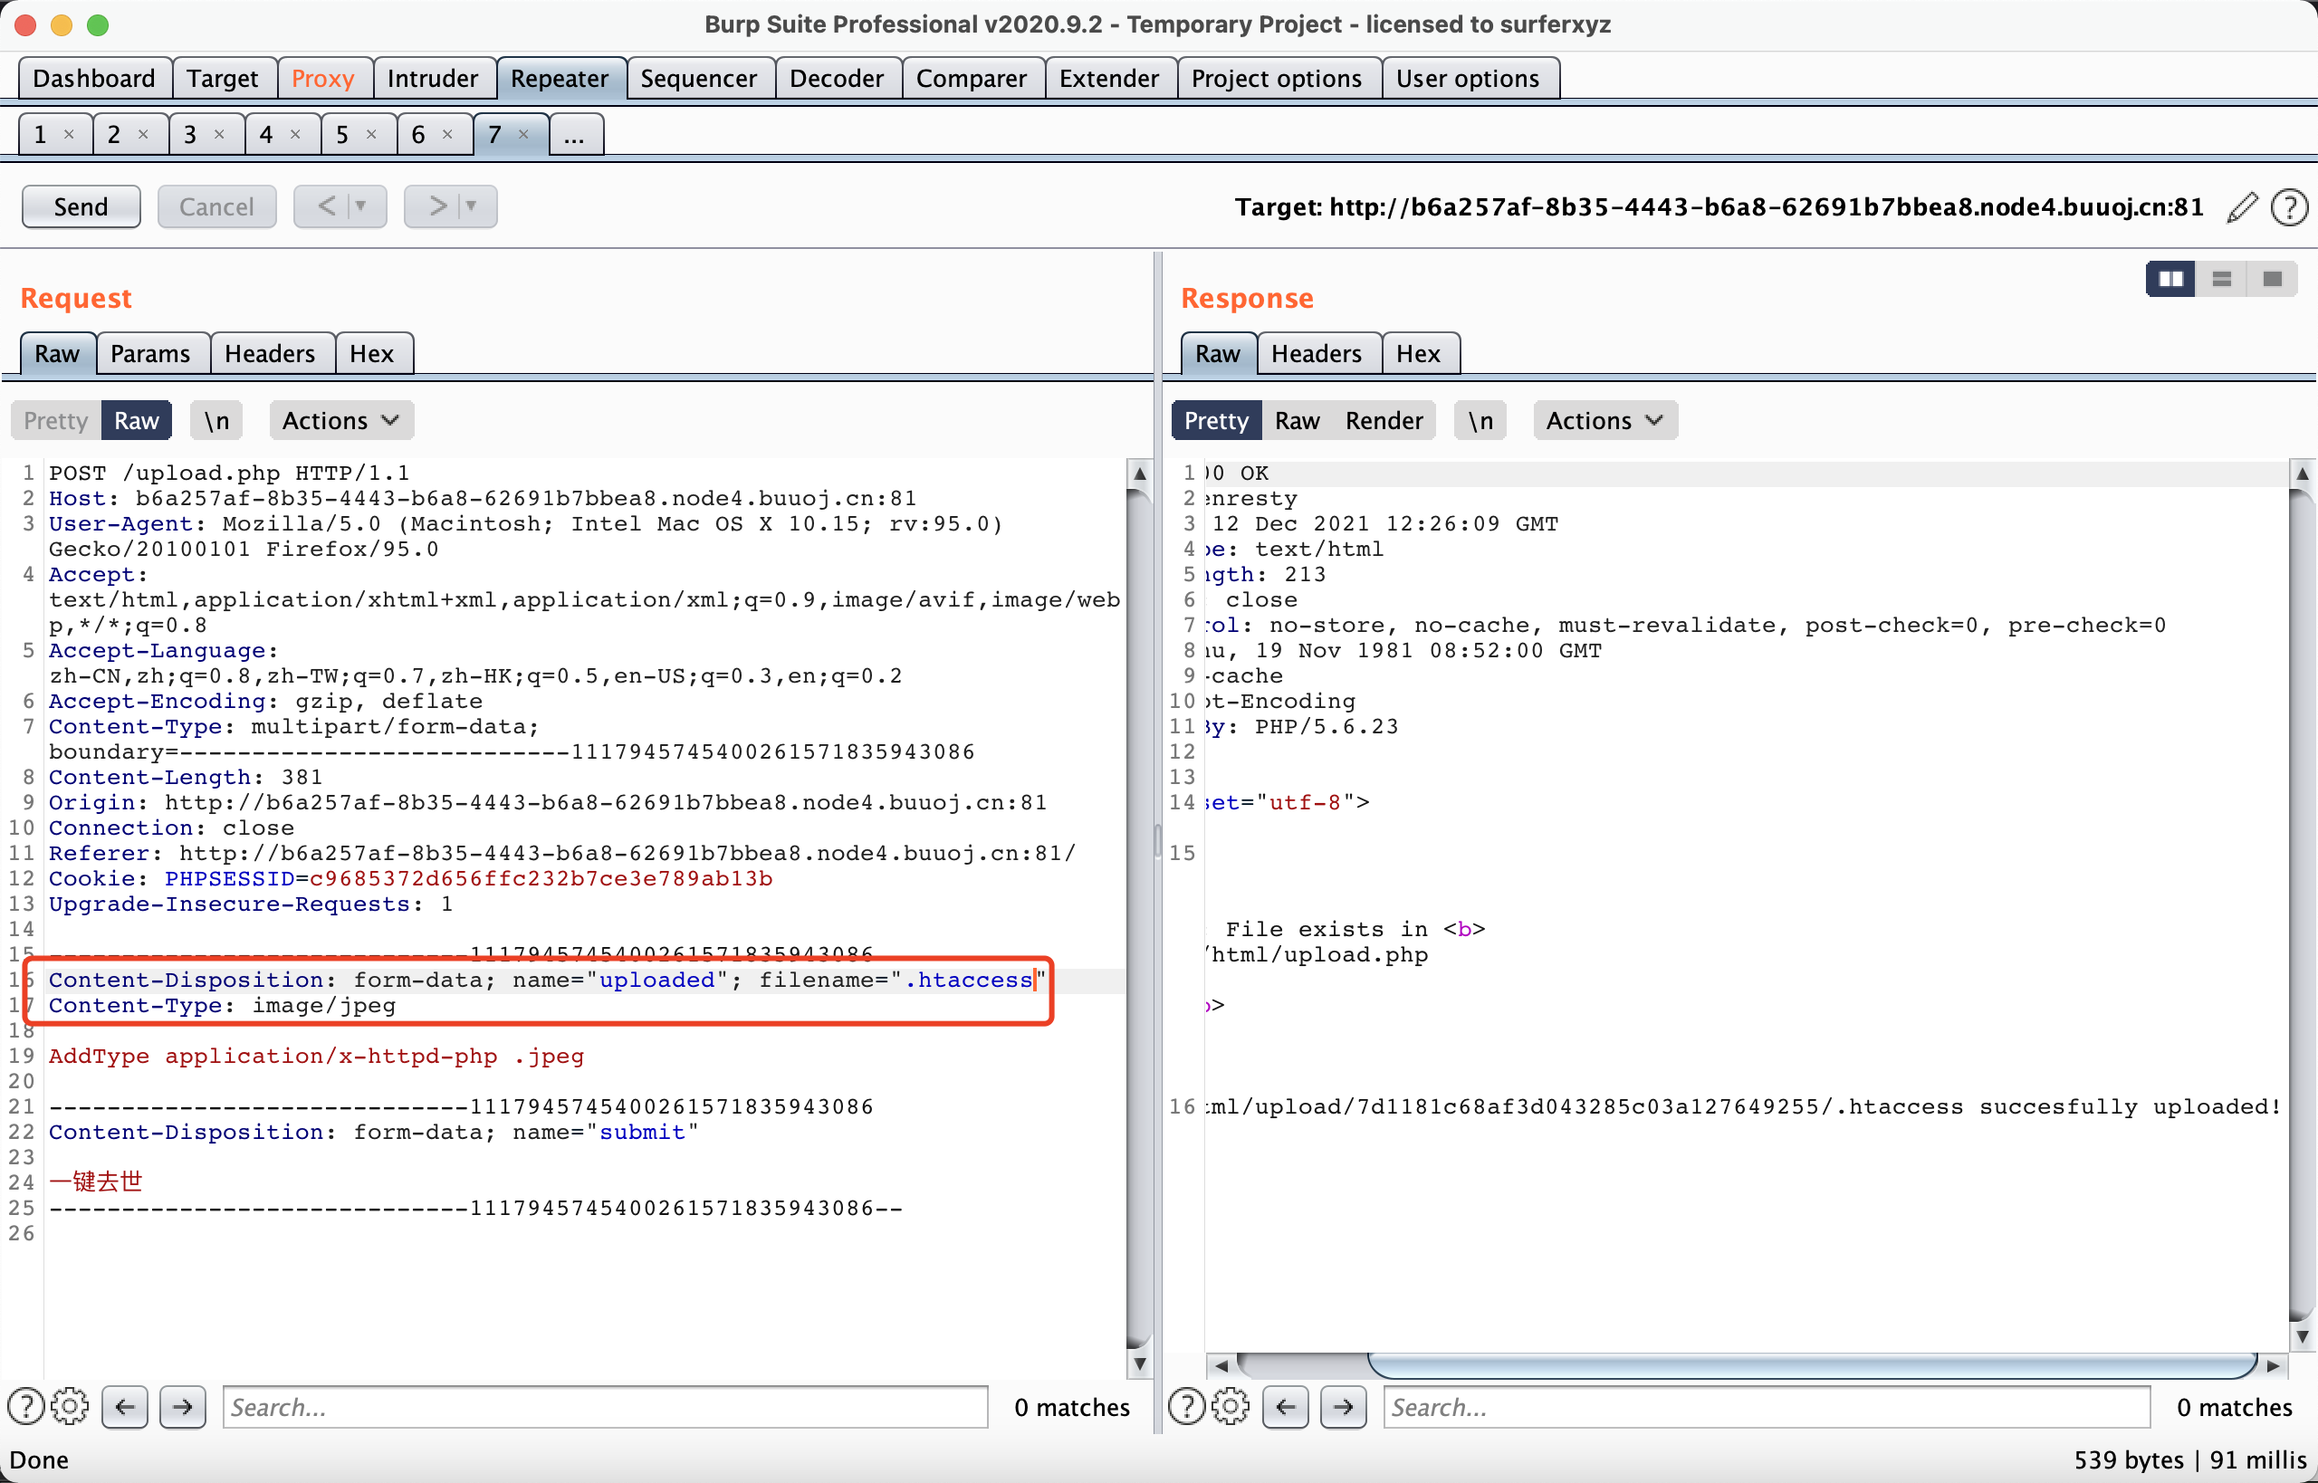Click request search next match arrow
This screenshot has height=1483, width=2318.
pos(182,1407)
